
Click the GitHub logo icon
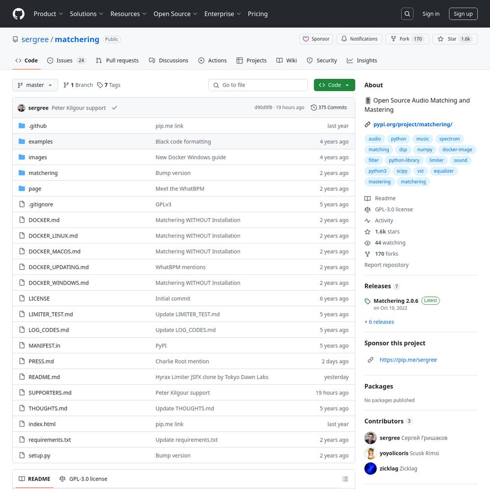point(19,14)
